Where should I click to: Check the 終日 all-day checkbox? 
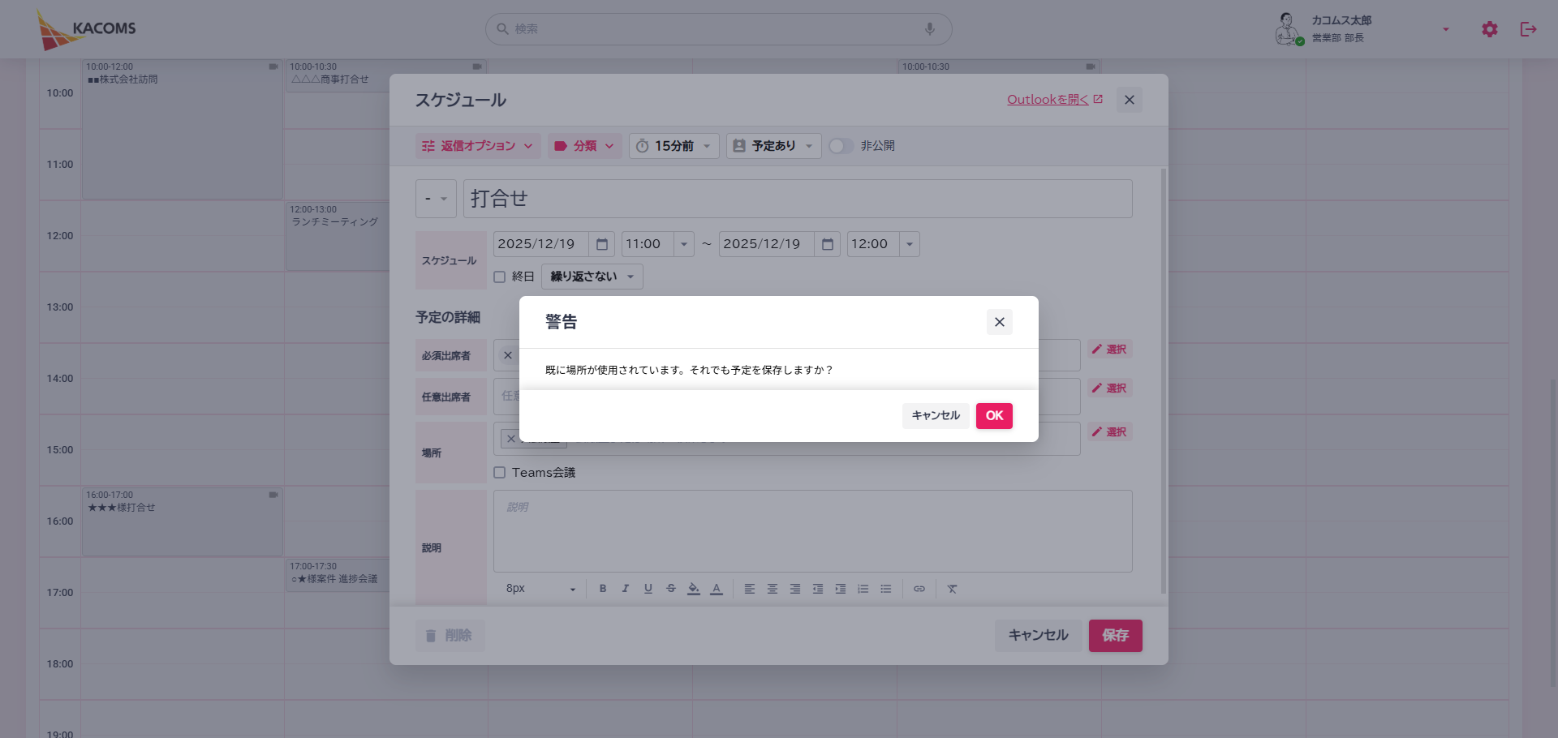tap(500, 277)
